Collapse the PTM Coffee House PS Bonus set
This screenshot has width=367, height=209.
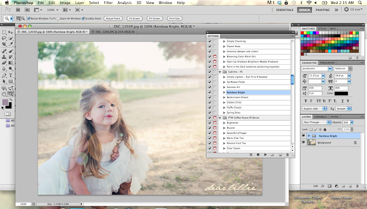click(x=220, y=118)
